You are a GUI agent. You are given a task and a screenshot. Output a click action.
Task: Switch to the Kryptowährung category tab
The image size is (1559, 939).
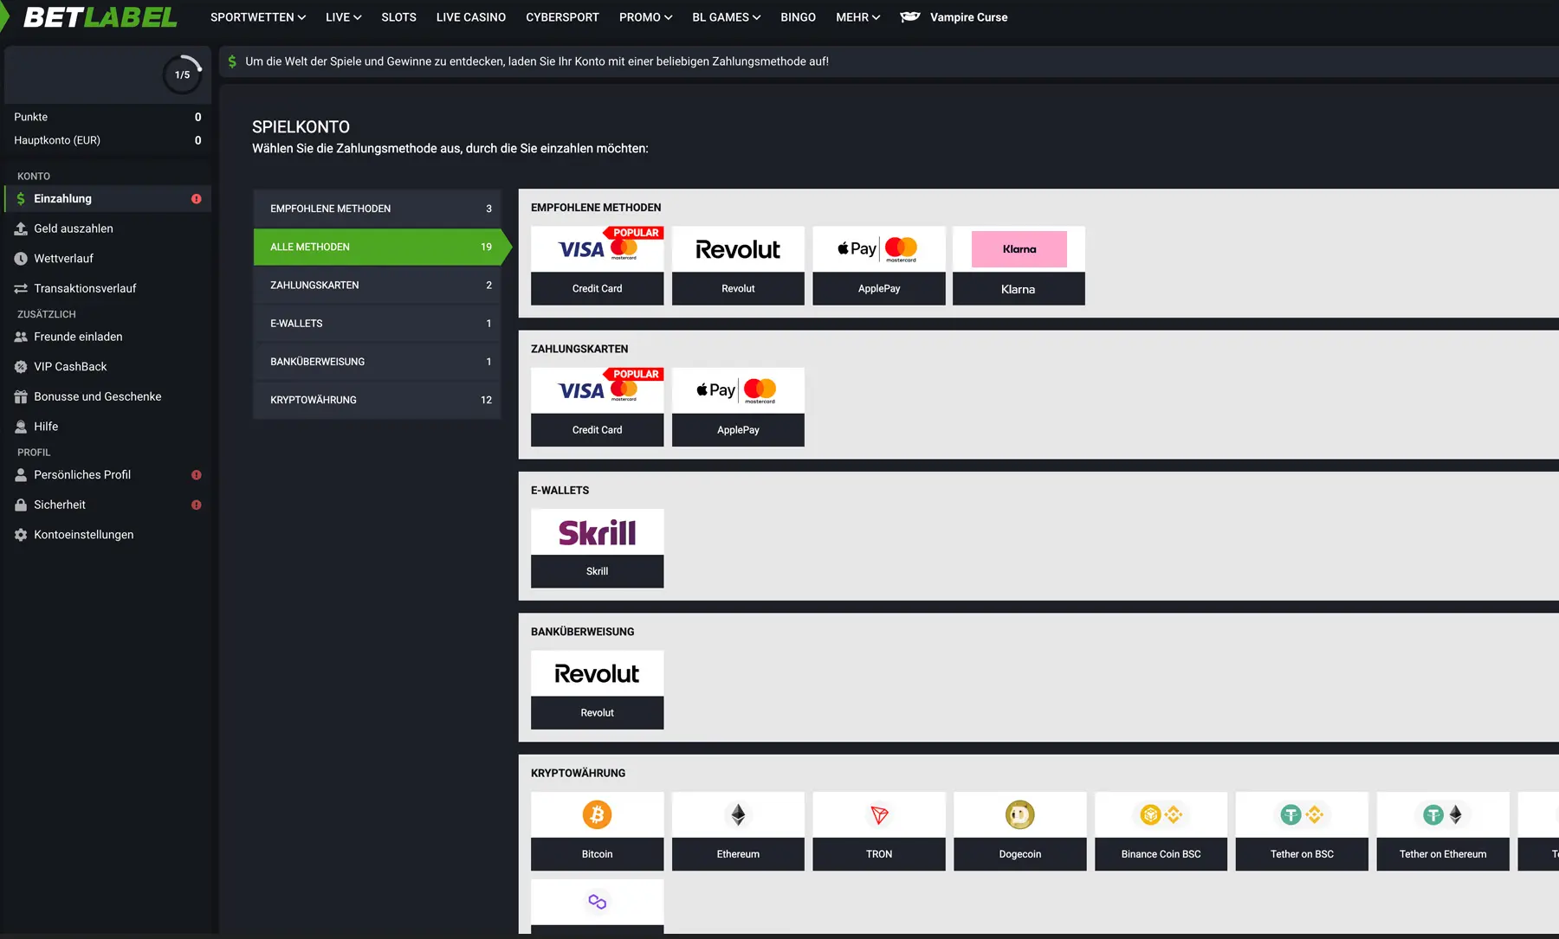tap(378, 400)
